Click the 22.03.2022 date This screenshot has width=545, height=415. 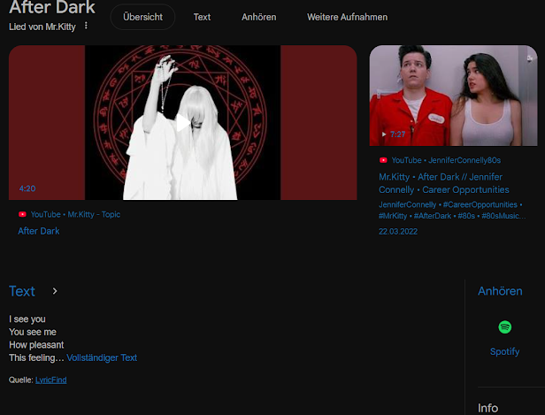point(398,232)
